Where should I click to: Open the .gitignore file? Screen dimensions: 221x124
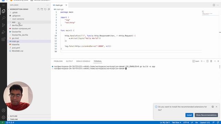tap(29, 16)
